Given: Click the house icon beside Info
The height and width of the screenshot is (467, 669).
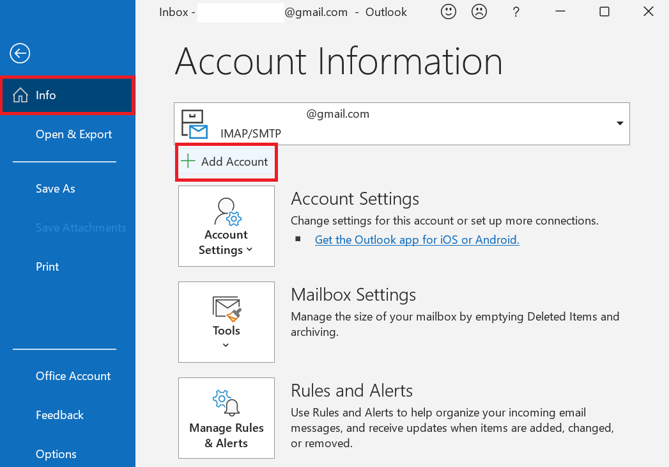Looking at the screenshot, I should [x=20, y=95].
